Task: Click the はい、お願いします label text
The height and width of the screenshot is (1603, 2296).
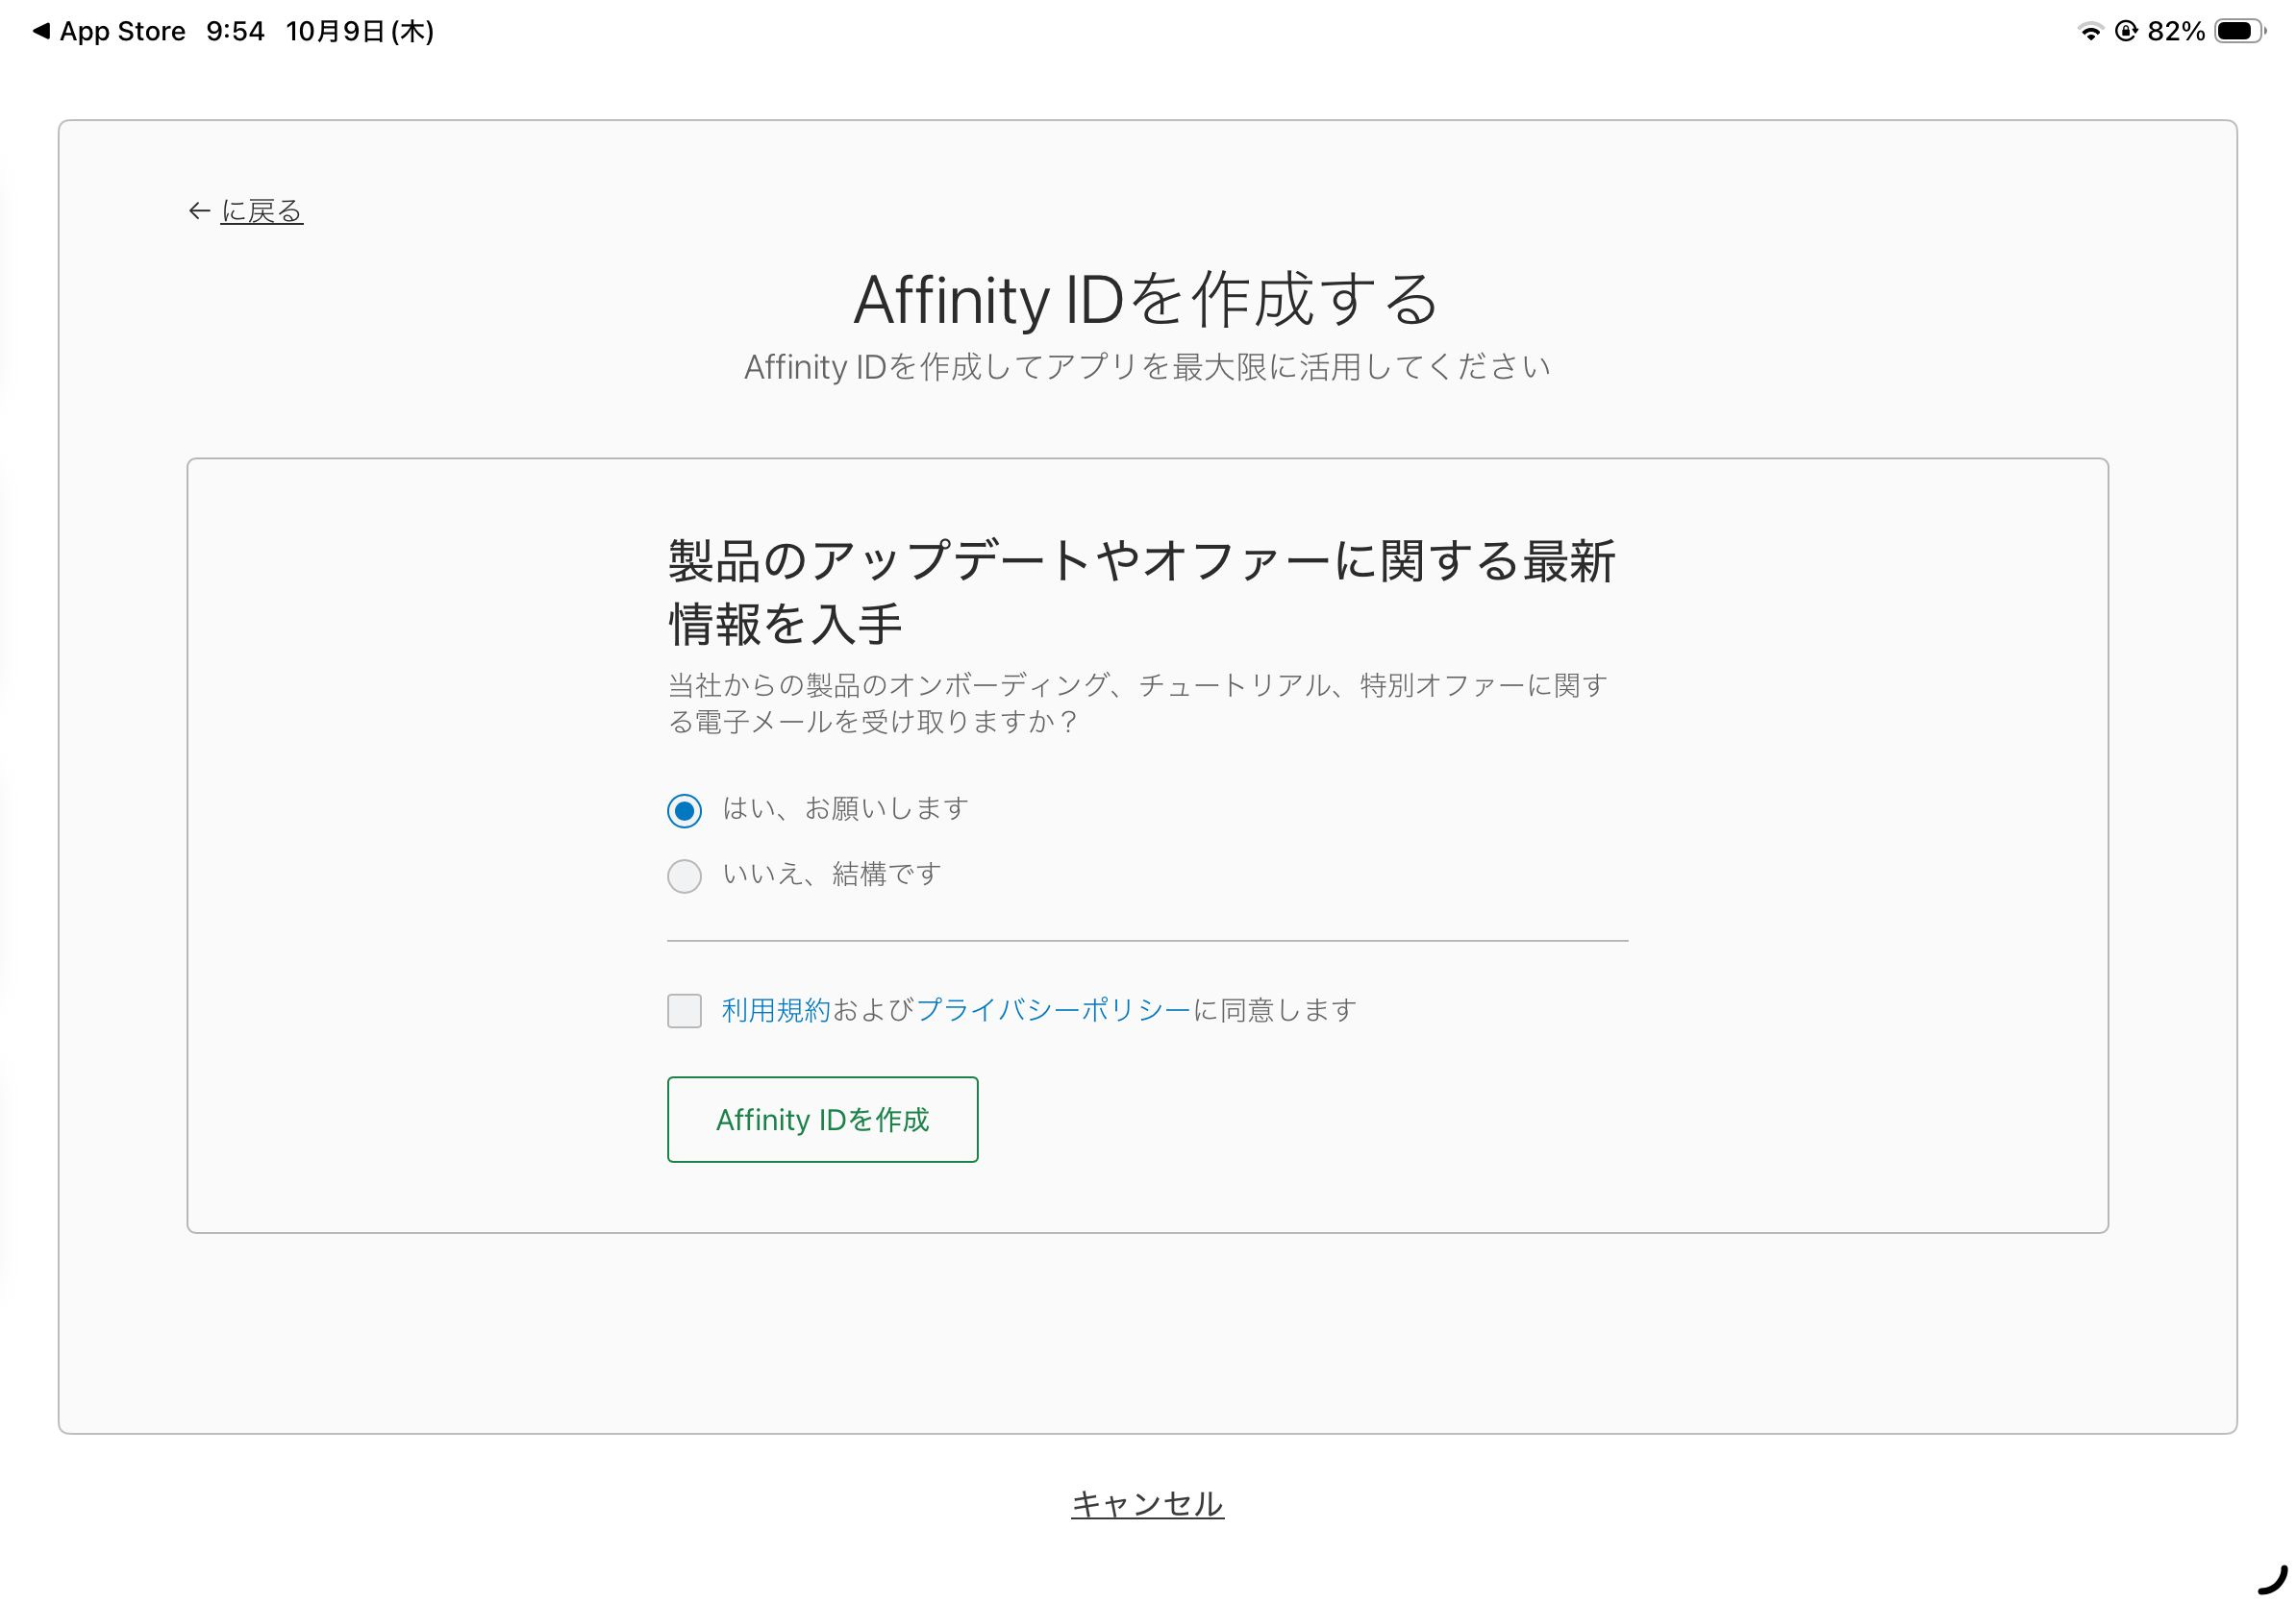Action: click(845, 808)
